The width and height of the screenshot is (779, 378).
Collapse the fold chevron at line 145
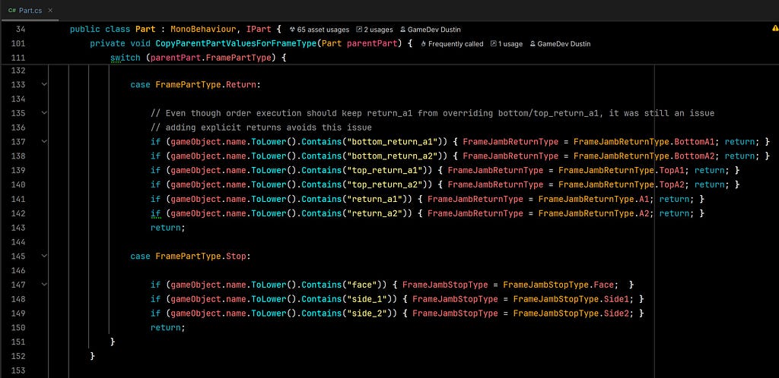44,256
